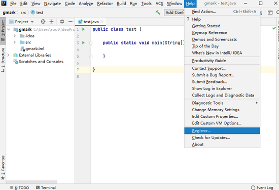Click run arrow beside main method line

point(84,43)
